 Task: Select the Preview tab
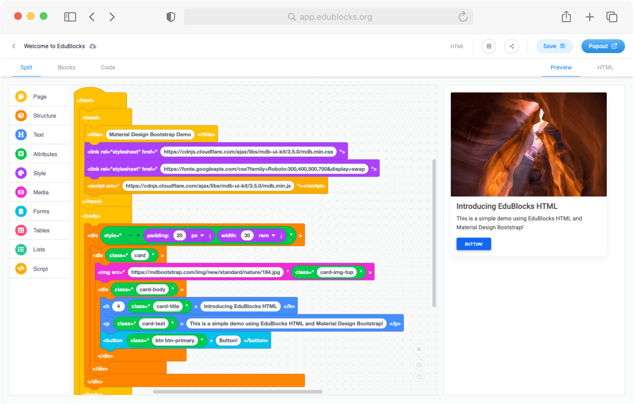[x=561, y=67]
